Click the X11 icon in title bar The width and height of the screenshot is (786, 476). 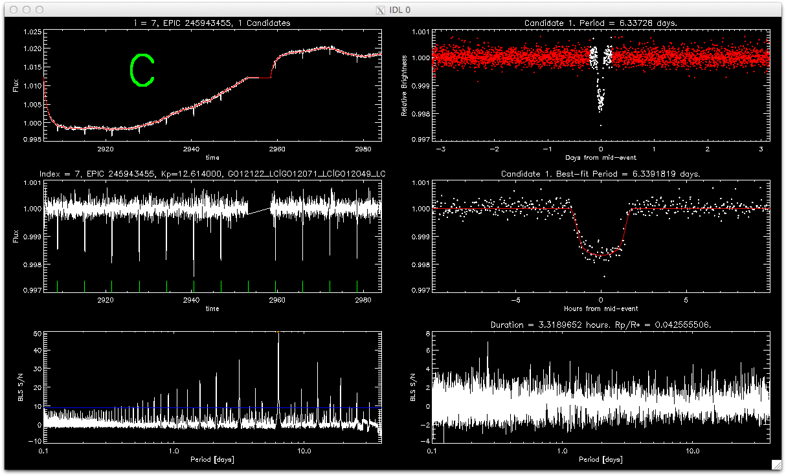pos(380,10)
